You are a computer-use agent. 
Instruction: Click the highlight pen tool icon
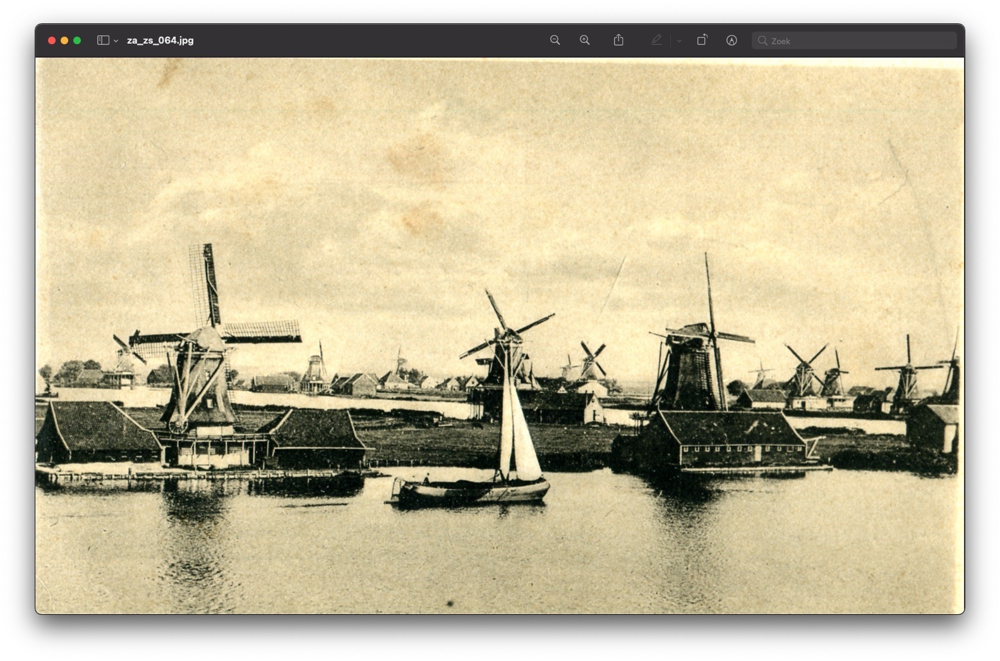[656, 40]
